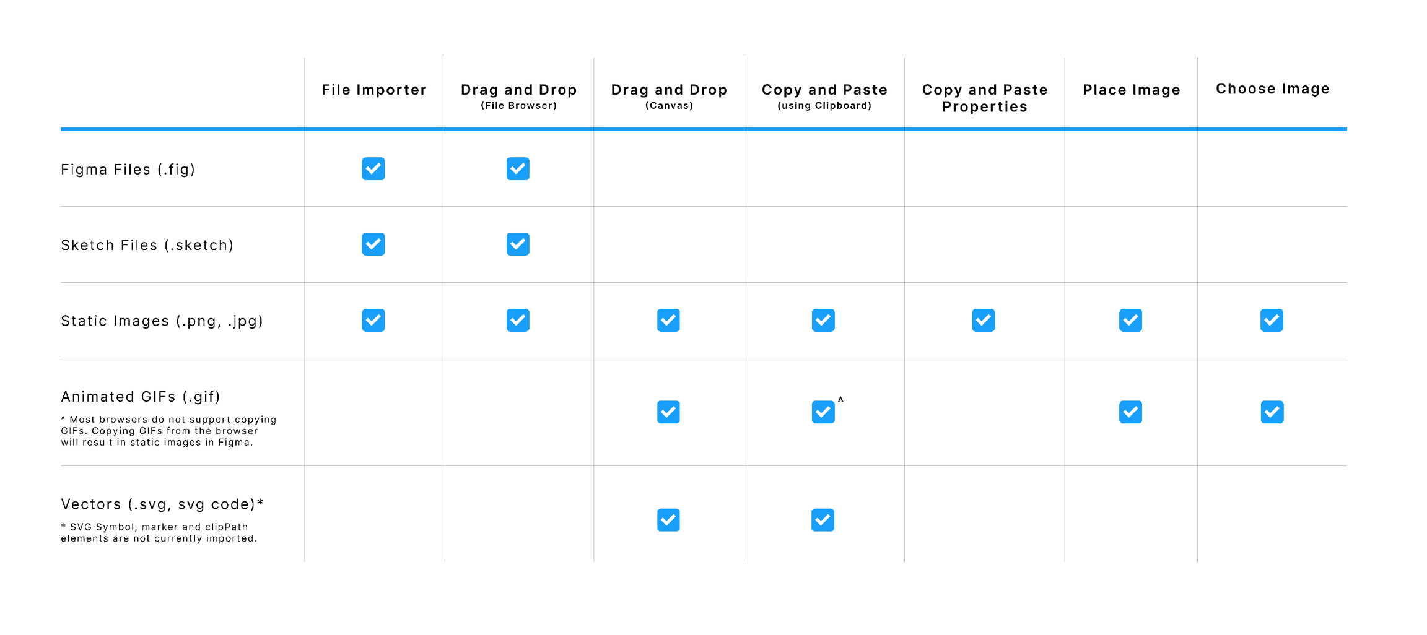The height and width of the screenshot is (635, 1427).
Task: Click the Choose Image column header
Action: click(1273, 89)
